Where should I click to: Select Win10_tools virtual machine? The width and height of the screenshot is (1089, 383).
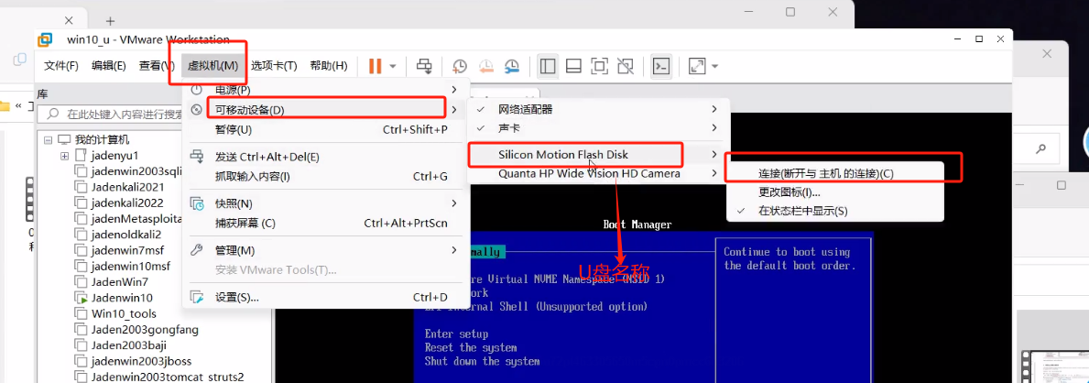pos(124,313)
